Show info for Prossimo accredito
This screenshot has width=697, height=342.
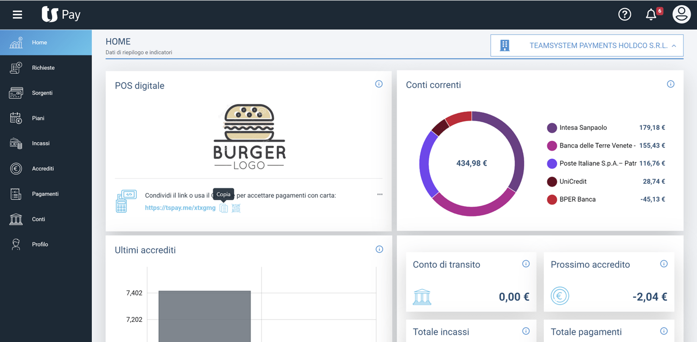[x=664, y=263]
